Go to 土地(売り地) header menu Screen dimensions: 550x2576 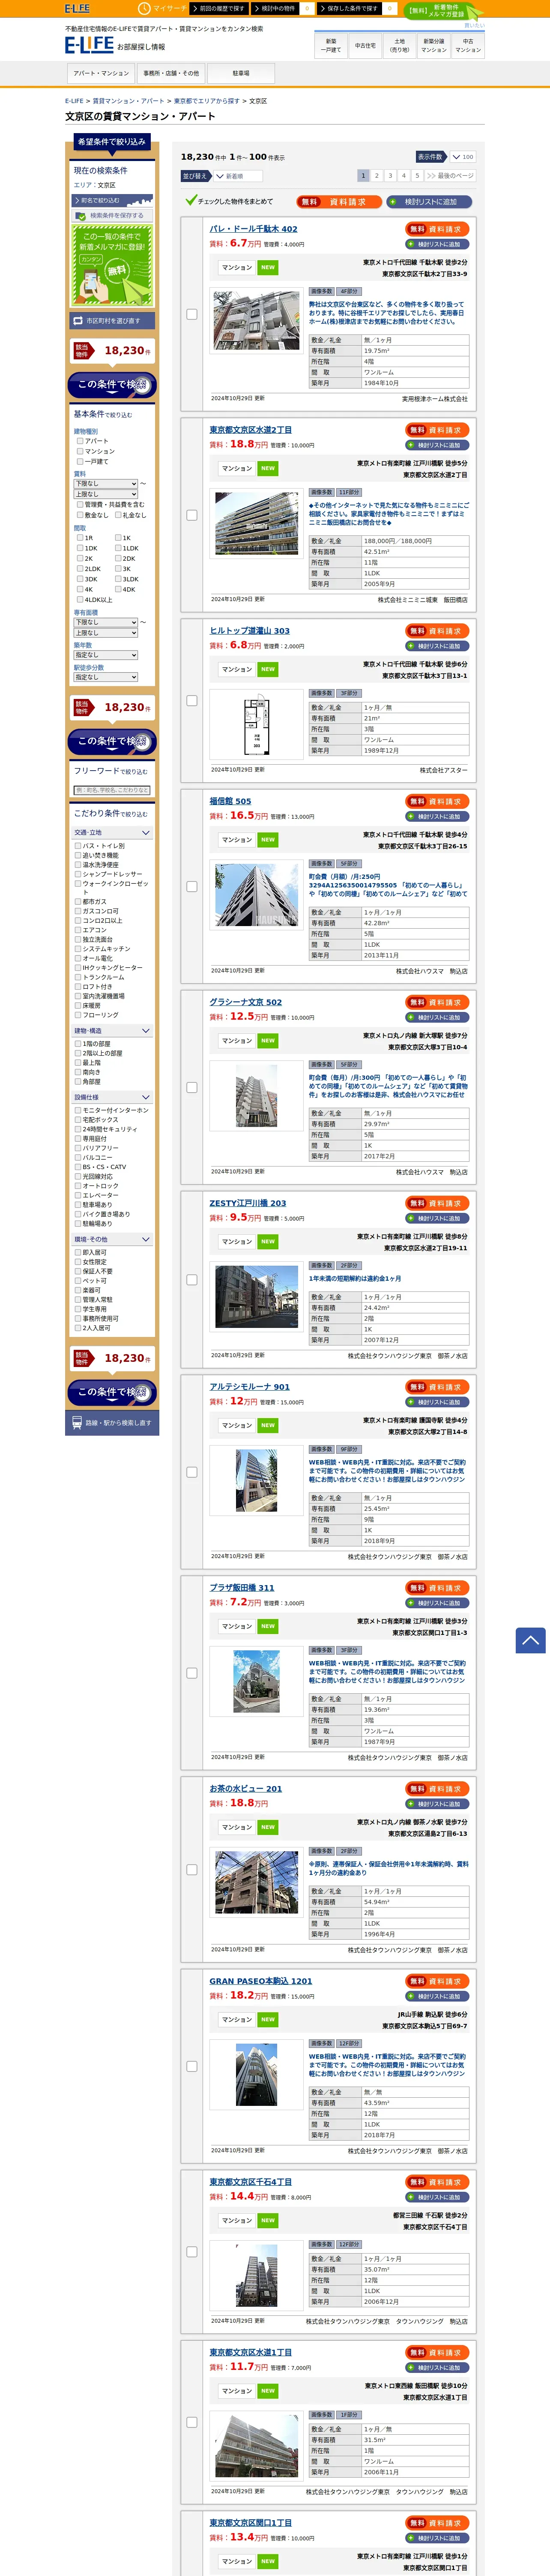point(399,45)
